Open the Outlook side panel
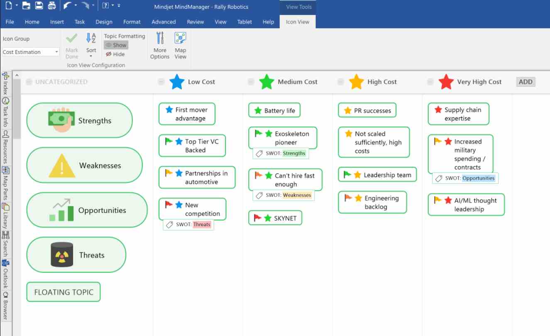The image size is (550, 336). click(5, 273)
